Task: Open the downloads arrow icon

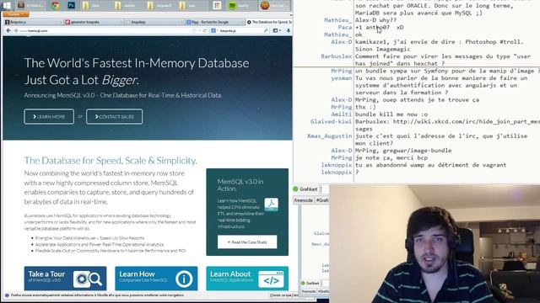Action: [289, 30]
